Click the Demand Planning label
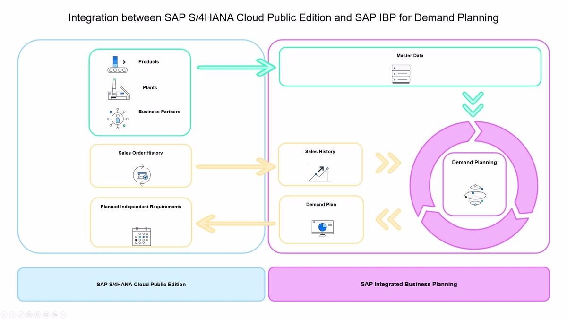 point(474,163)
